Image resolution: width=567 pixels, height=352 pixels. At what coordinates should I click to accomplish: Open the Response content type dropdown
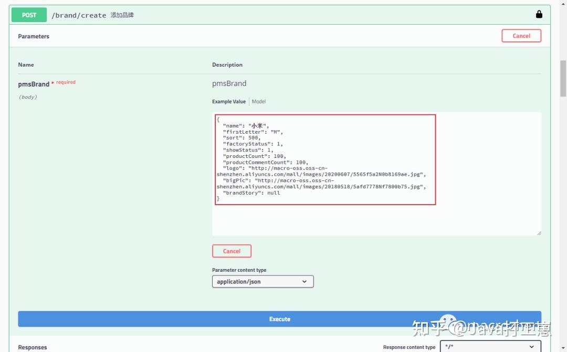[491, 347]
